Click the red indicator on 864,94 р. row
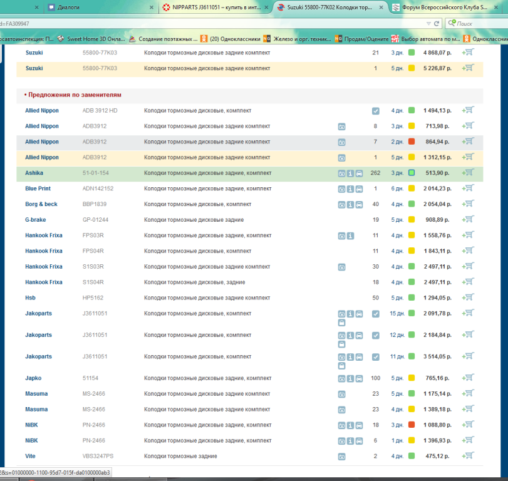The height and width of the screenshot is (481, 508). click(x=412, y=142)
